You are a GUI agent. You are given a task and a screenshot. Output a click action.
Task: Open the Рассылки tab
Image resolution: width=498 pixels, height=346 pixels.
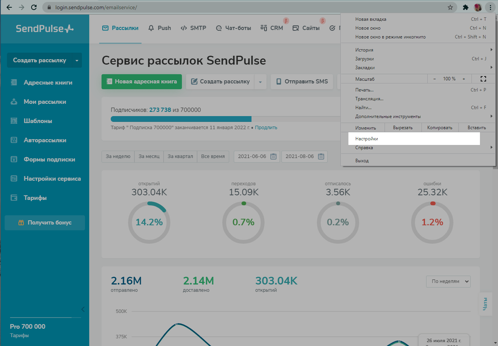pyautogui.click(x=120, y=28)
